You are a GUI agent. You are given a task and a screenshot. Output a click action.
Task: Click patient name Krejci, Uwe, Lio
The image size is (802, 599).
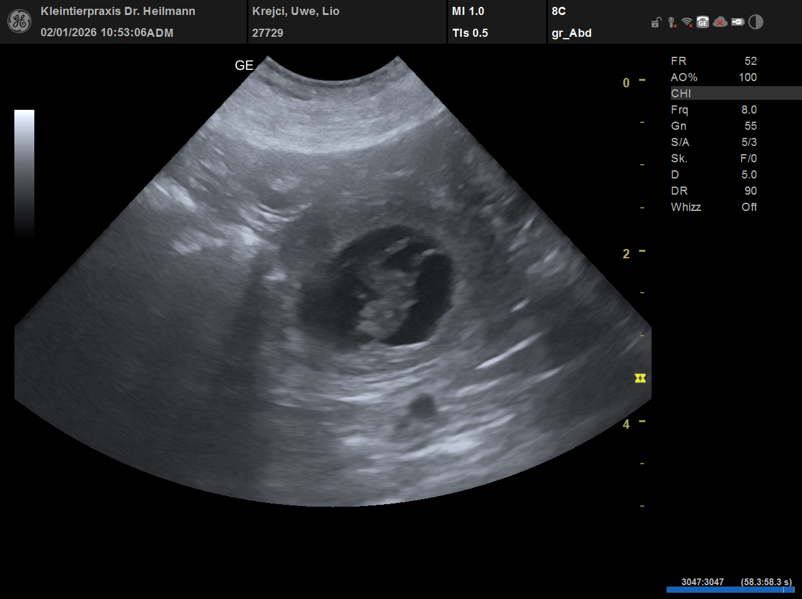click(x=296, y=11)
